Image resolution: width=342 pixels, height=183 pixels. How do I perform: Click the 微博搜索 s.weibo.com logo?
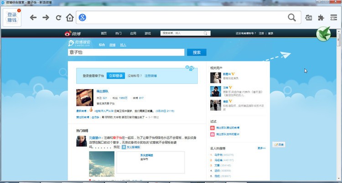[79, 43]
